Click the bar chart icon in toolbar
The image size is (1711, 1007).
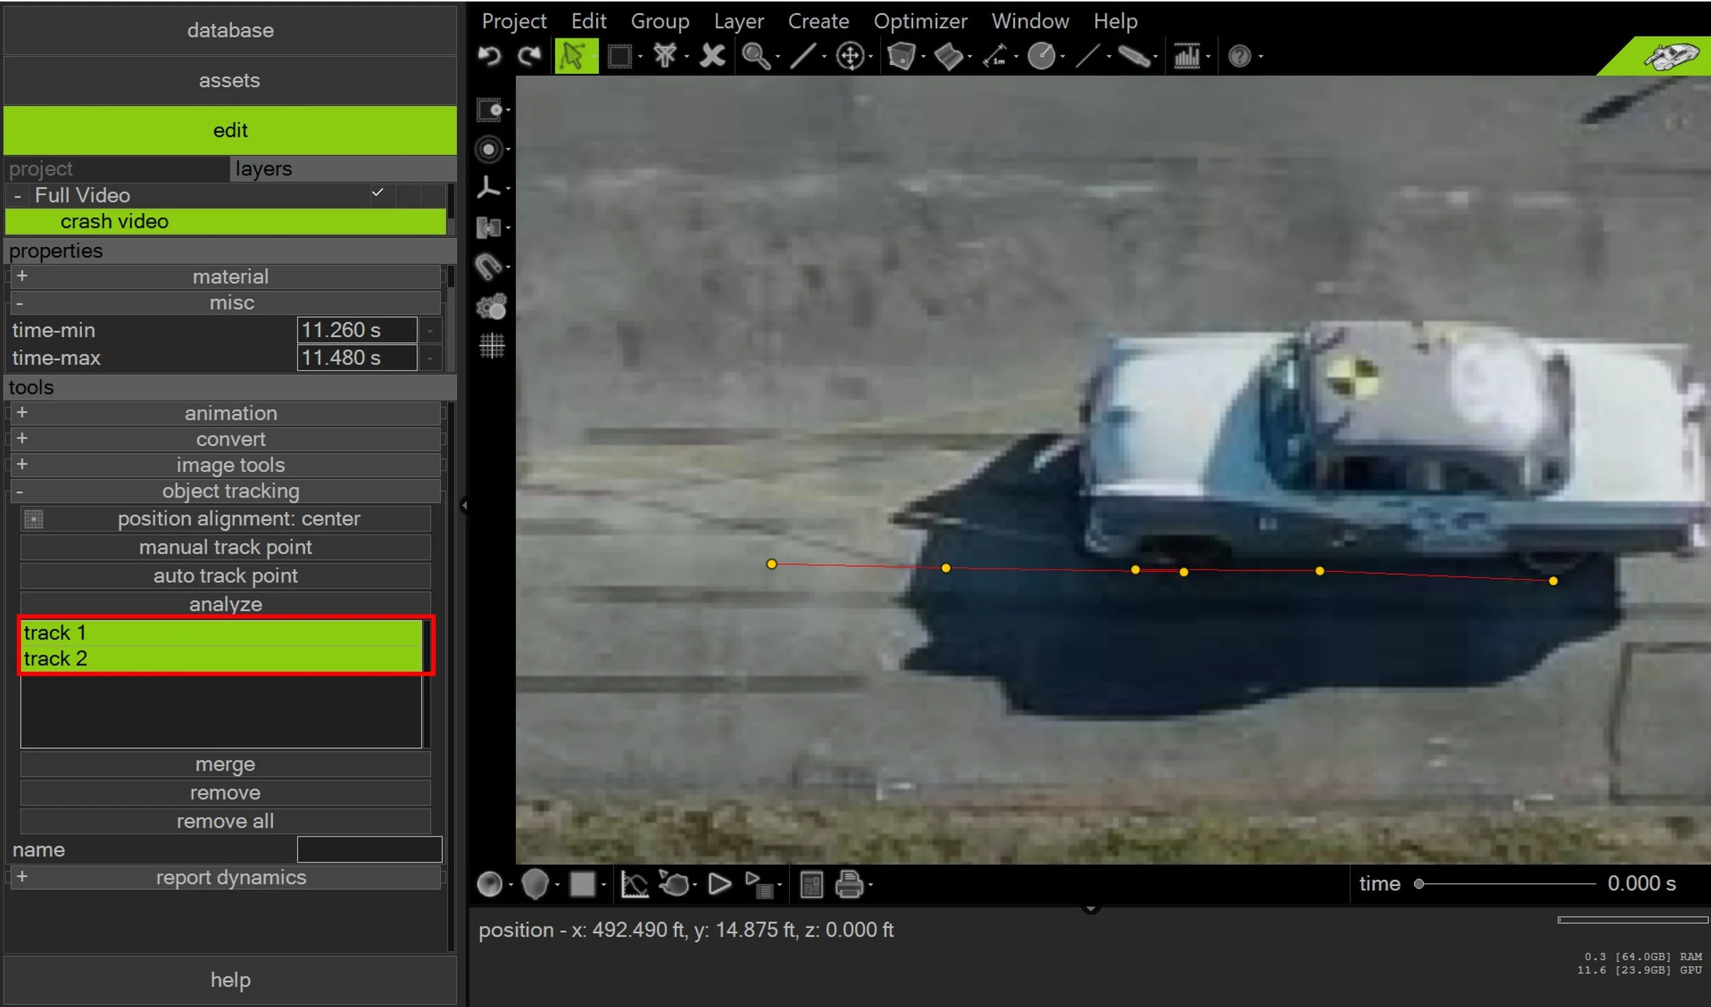pos(1186,56)
